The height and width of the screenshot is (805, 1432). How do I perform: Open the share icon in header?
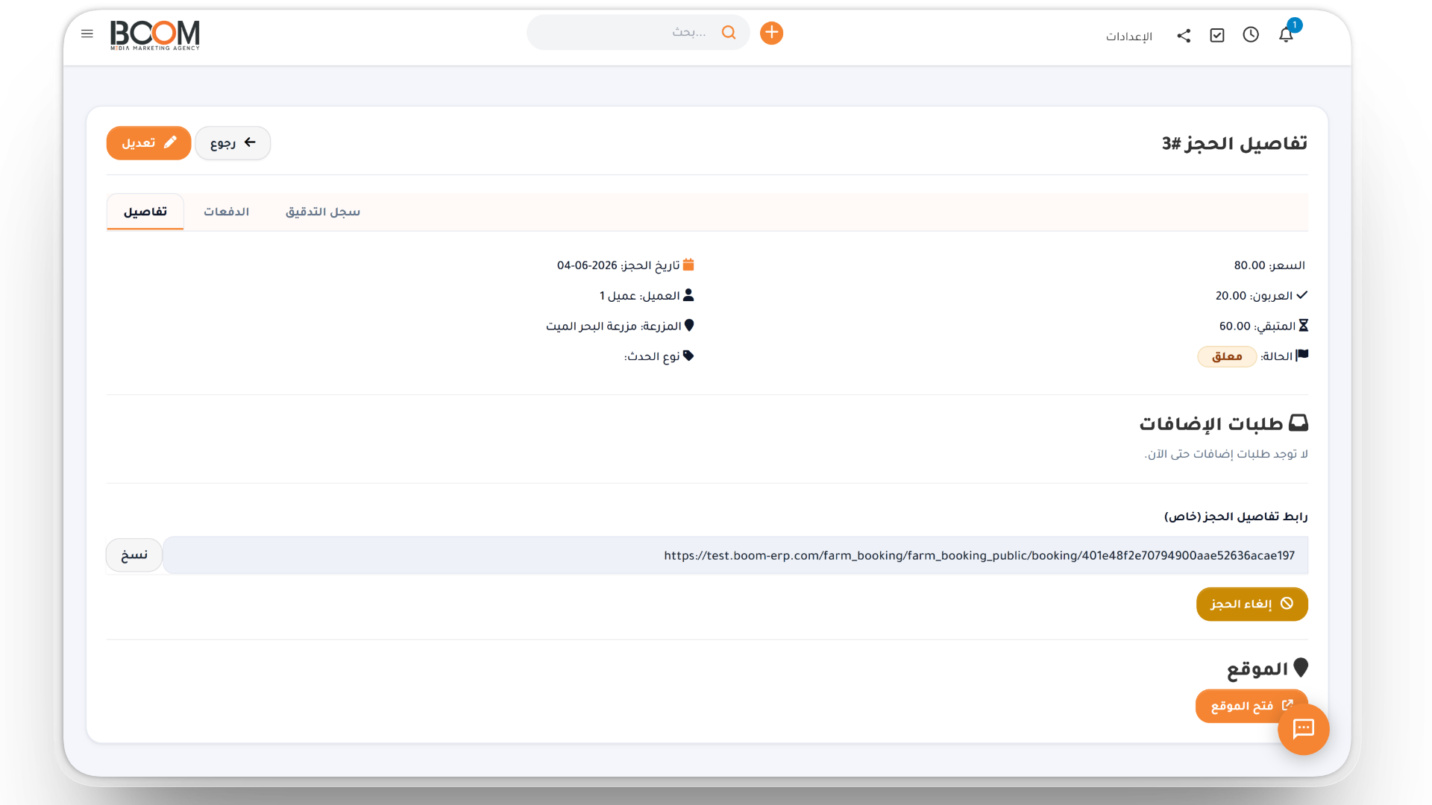pos(1184,35)
